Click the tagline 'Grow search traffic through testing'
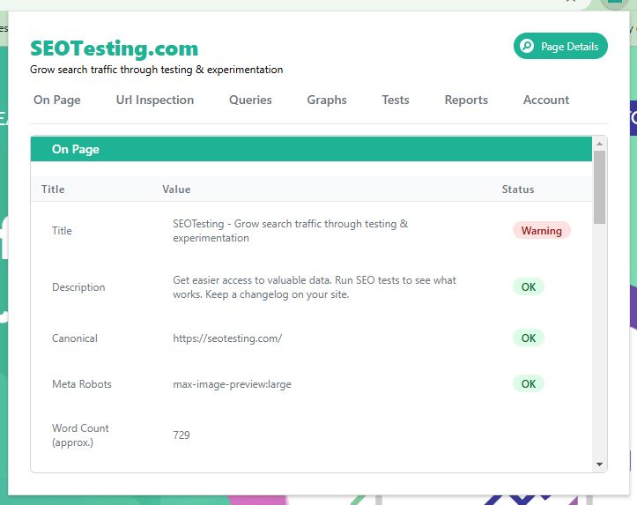This screenshot has height=505, width=637. pyautogui.click(x=157, y=70)
